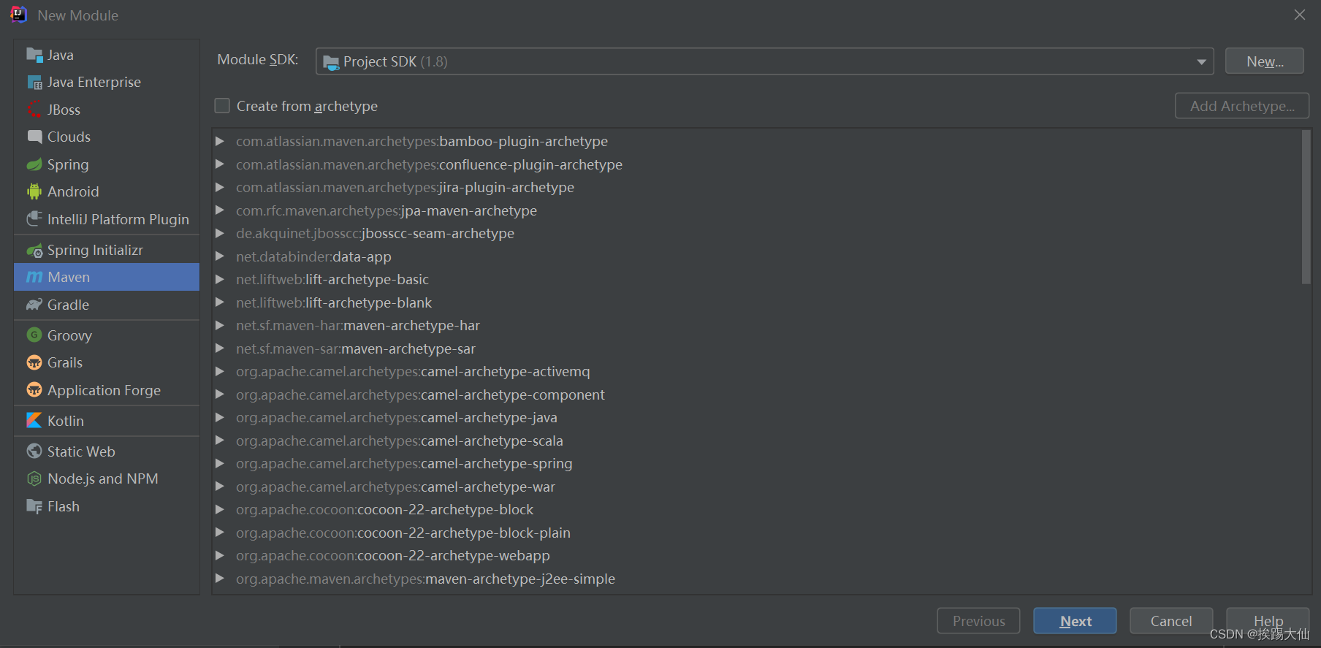The width and height of the screenshot is (1321, 648).
Task: Click the Previous button
Action: pyautogui.click(x=978, y=621)
